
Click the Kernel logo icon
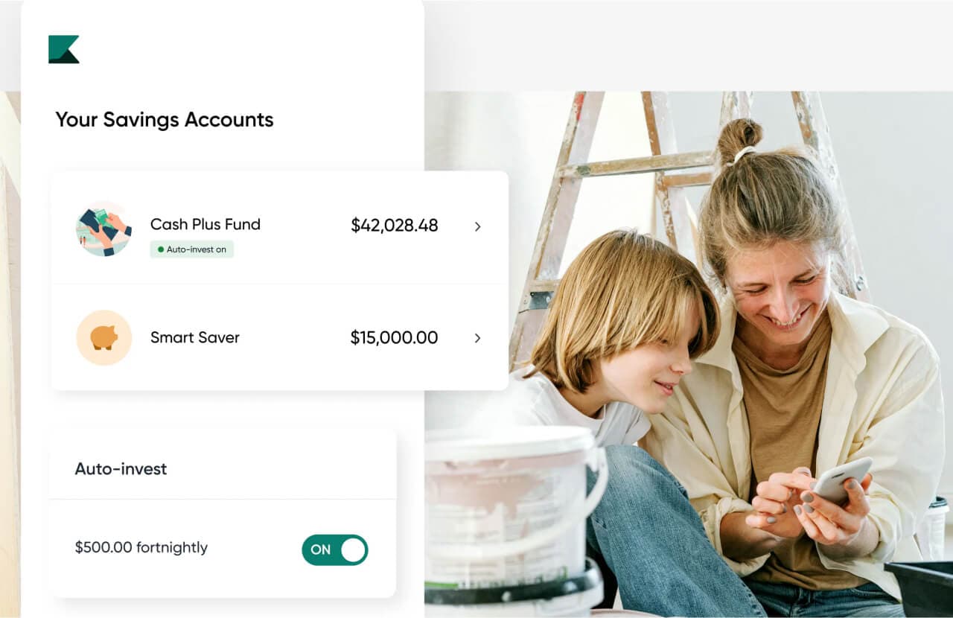[64, 49]
